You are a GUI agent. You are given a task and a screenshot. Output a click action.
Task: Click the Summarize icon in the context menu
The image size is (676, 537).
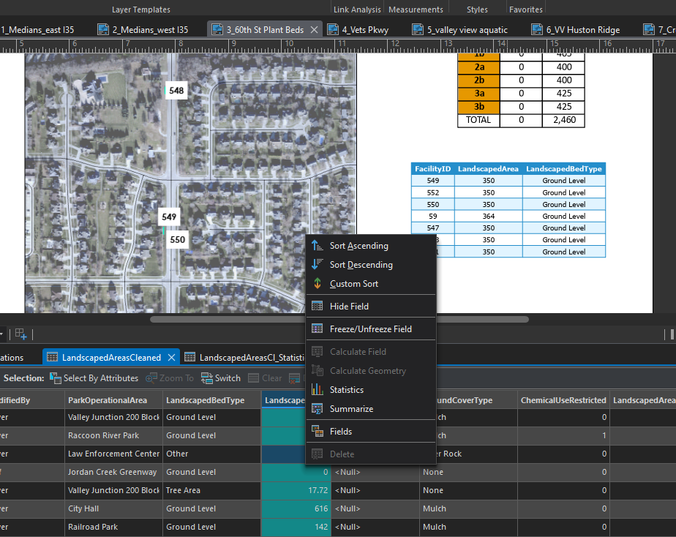[x=318, y=408]
